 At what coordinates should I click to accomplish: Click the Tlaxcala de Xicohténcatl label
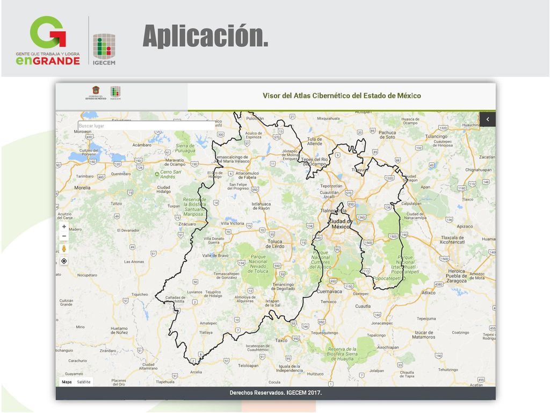click(452, 240)
